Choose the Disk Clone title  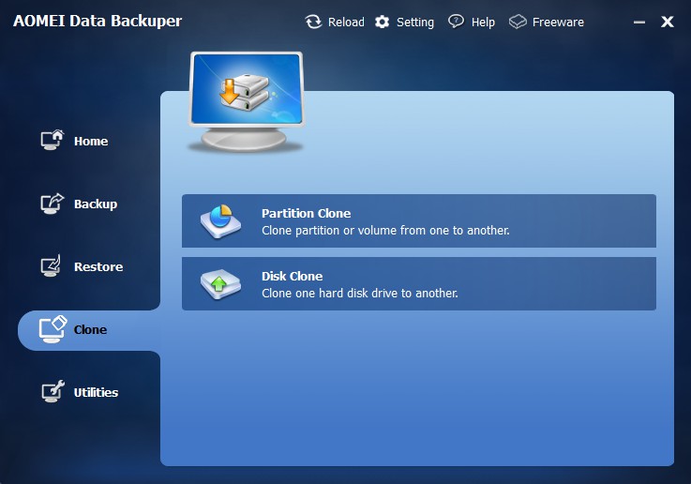[293, 277]
